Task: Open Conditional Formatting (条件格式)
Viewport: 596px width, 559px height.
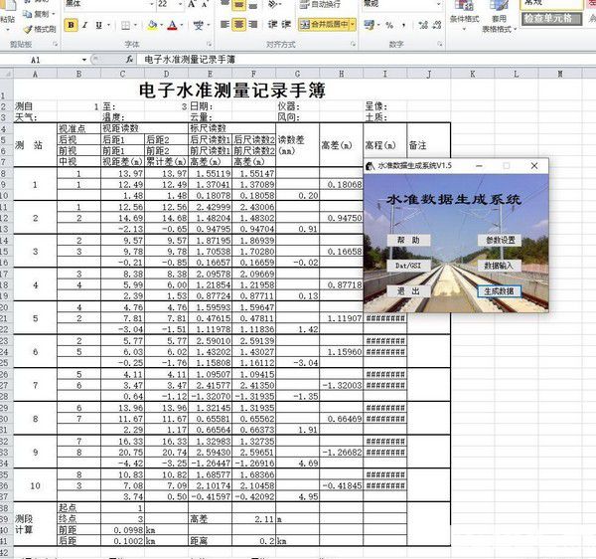Action: 464,15
